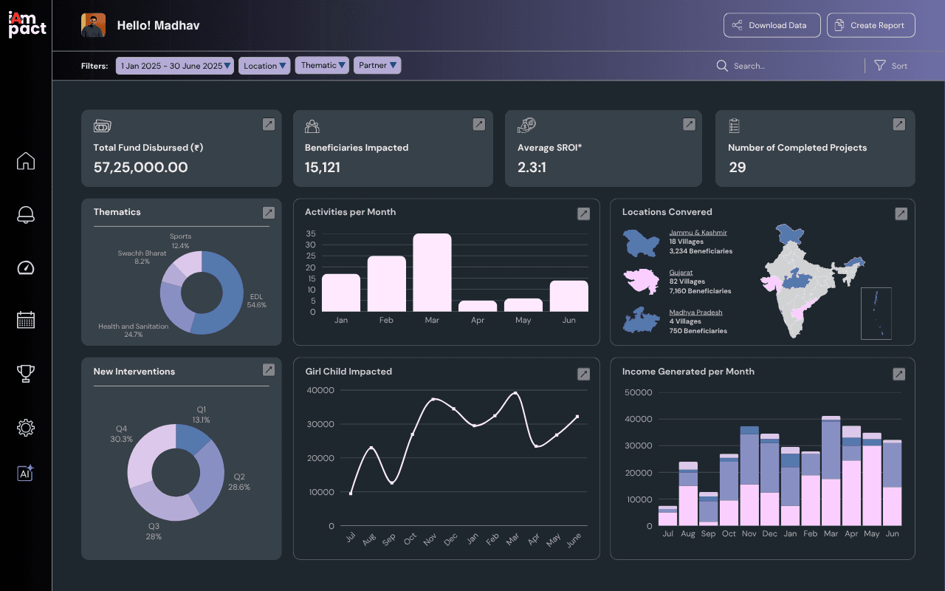This screenshot has width=945, height=591.
Task: Click the Create Report button
Action: [x=871, y=25]
